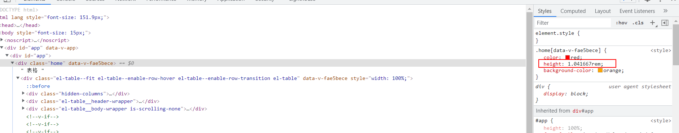Select the DOCTYPE html row
Image resolution: width=679 pixels, height=133 pixels.
(19, 10)
